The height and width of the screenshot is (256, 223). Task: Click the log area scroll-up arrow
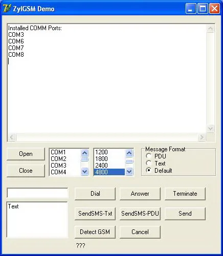pyautogui.click(x=210, y=29)
